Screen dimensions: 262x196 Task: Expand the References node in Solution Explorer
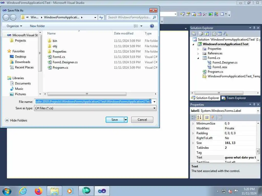click(198, 54)
